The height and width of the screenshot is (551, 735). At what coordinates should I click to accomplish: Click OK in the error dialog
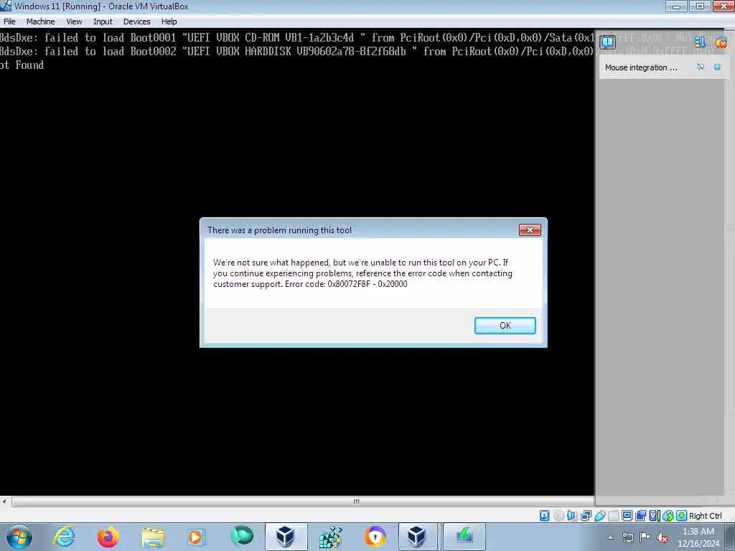tap(505, 326)
